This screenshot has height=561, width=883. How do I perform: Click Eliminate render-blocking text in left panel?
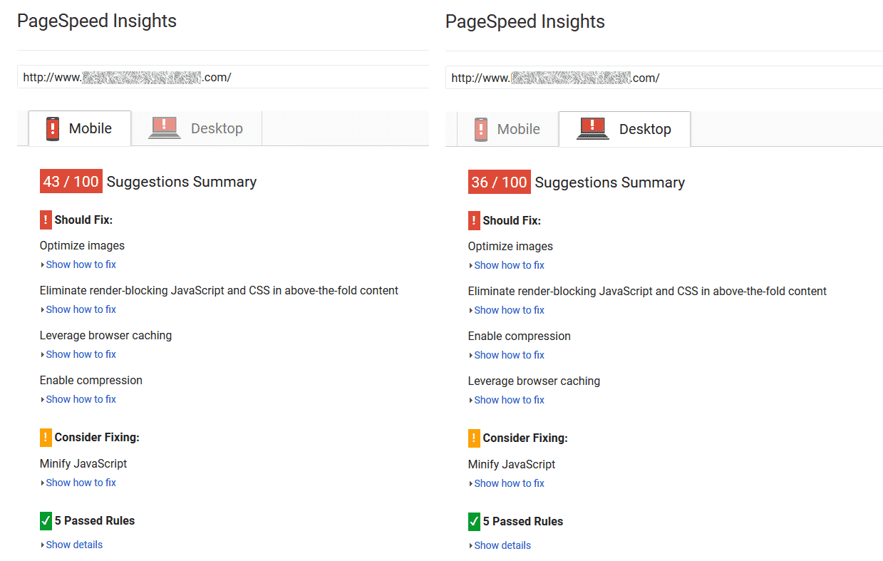pos(219,291)
